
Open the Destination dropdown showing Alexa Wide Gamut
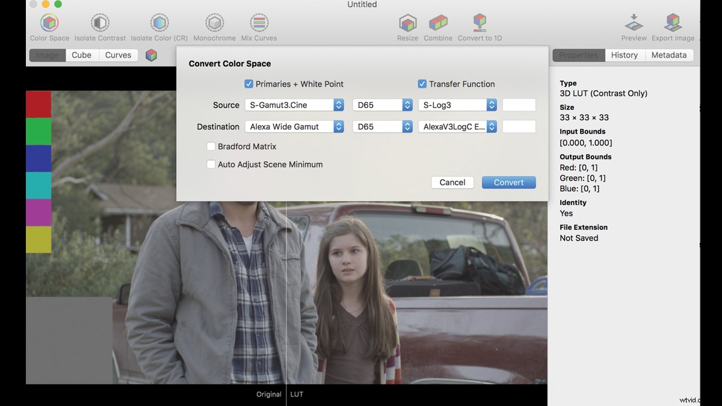tap(295, 126)
